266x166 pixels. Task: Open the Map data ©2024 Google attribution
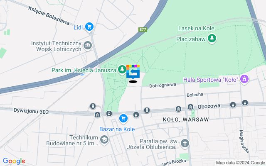[x=240, y=163]
